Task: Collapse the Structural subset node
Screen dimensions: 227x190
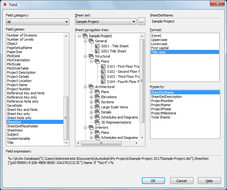Action: [85, 56]
